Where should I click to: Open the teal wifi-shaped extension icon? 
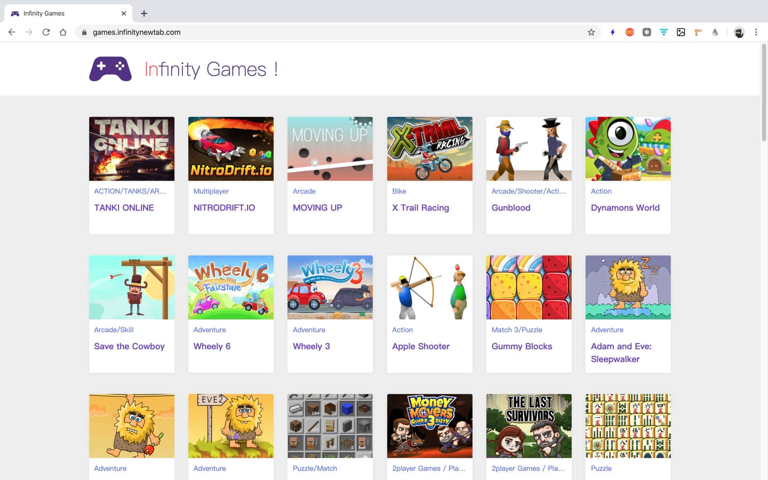tap(663, 32)
